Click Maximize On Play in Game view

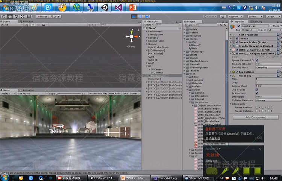[98, 93]
